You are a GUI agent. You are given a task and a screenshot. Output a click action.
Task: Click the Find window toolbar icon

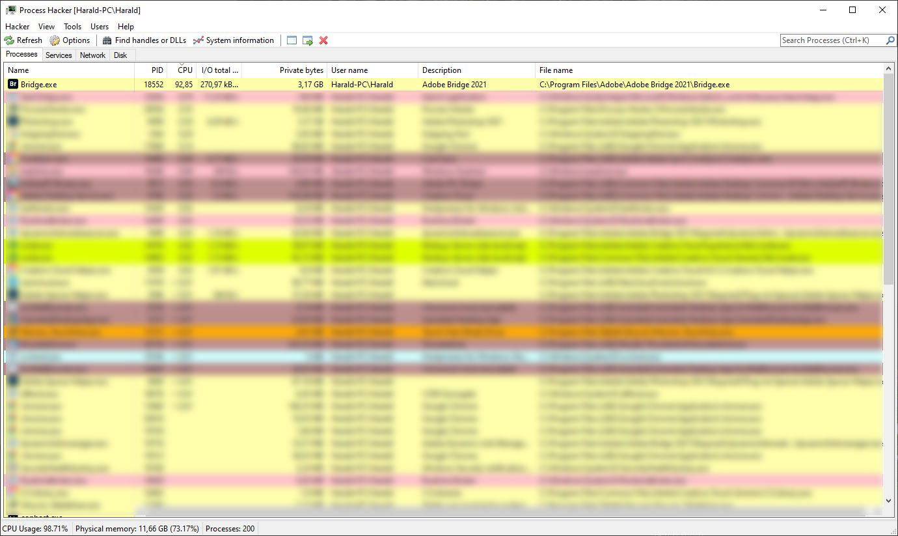[292, 40]
